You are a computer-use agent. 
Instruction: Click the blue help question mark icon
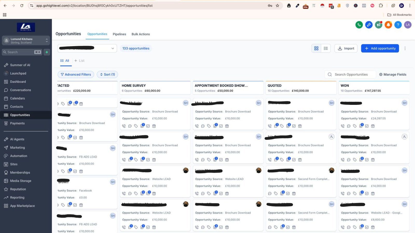click(398, 25)
